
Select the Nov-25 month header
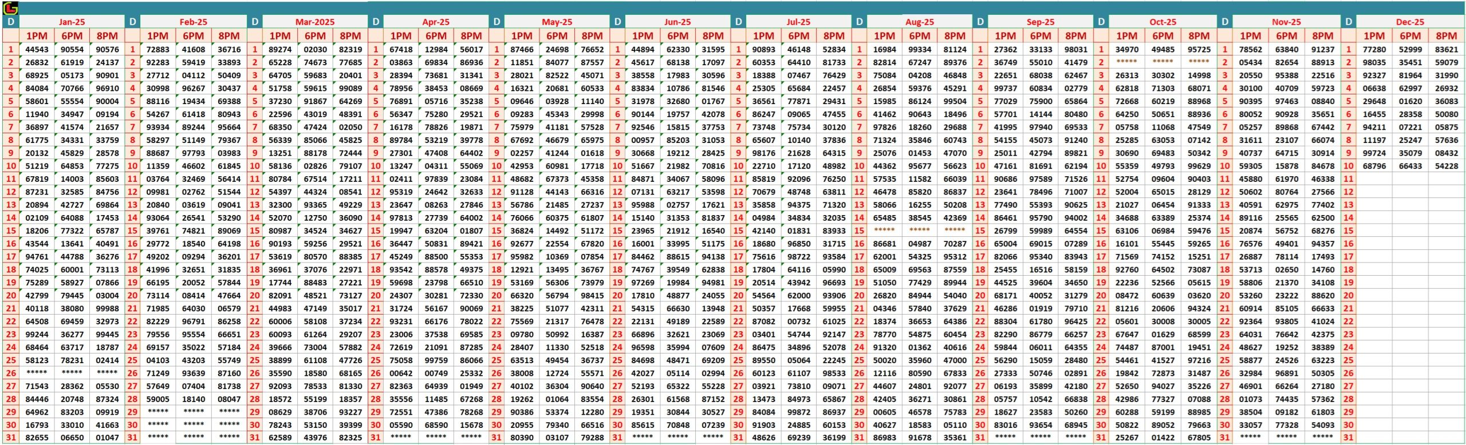(1287, 22)
